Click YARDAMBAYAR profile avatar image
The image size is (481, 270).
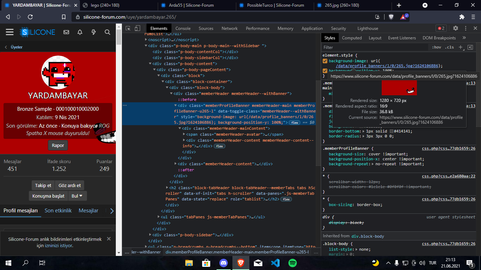(x=58, y=72)
